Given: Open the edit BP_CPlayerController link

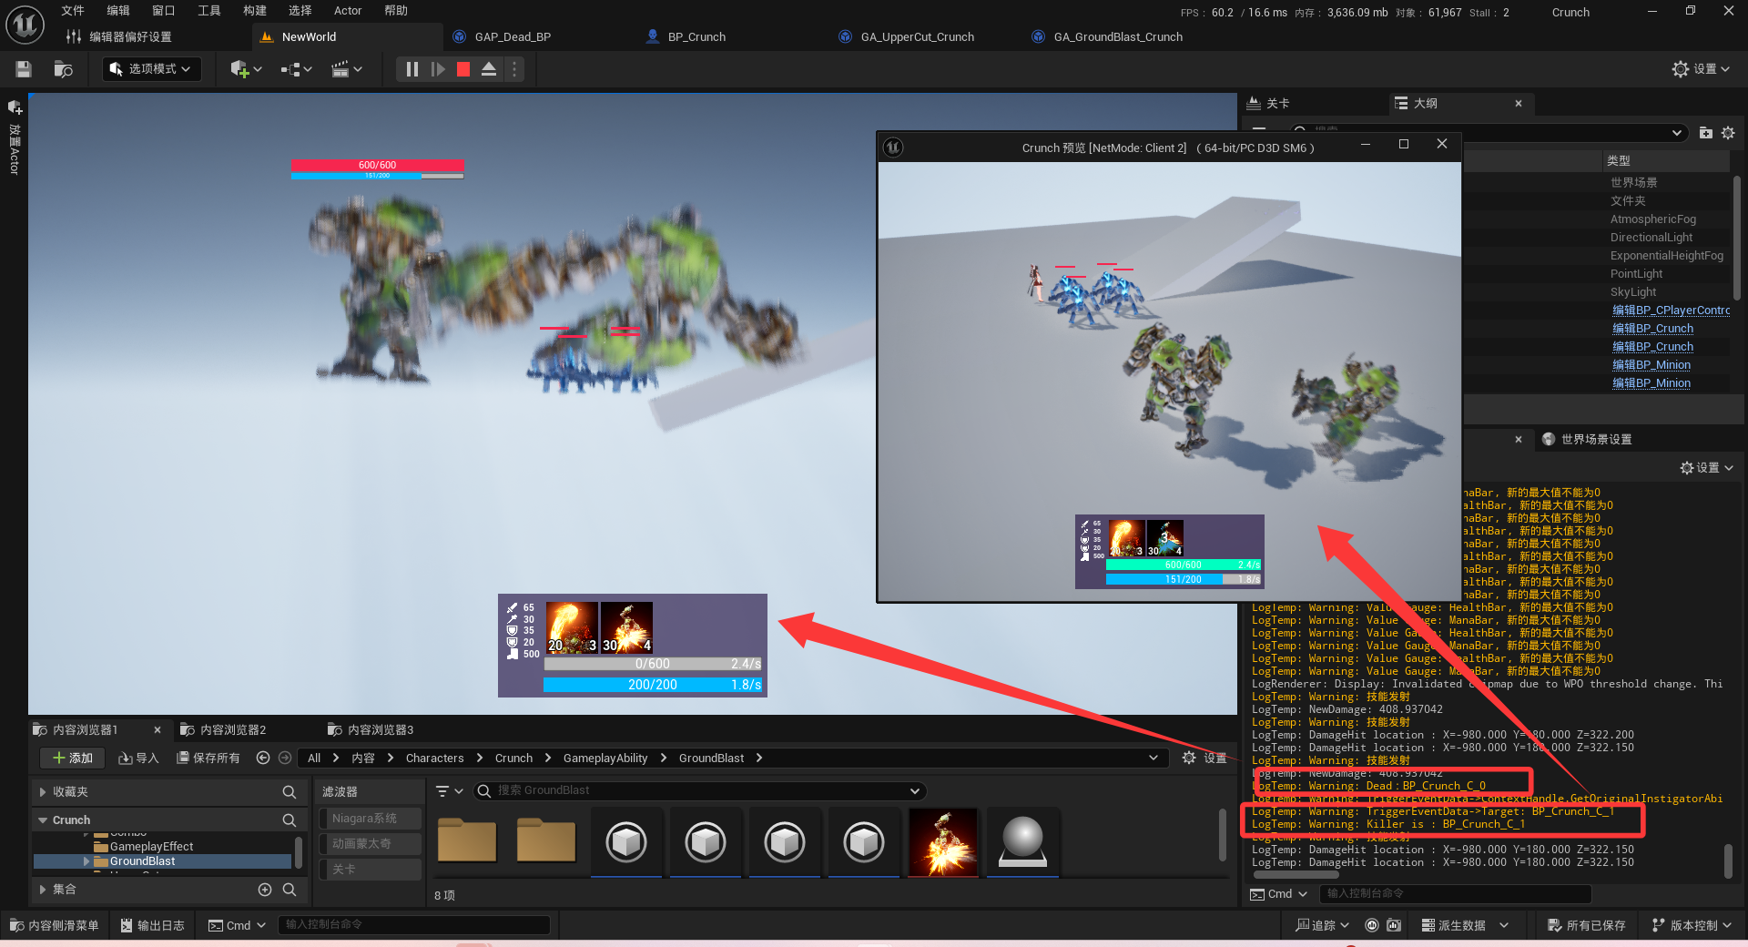Looking at the screenshot, I should tap(1670, 311).
